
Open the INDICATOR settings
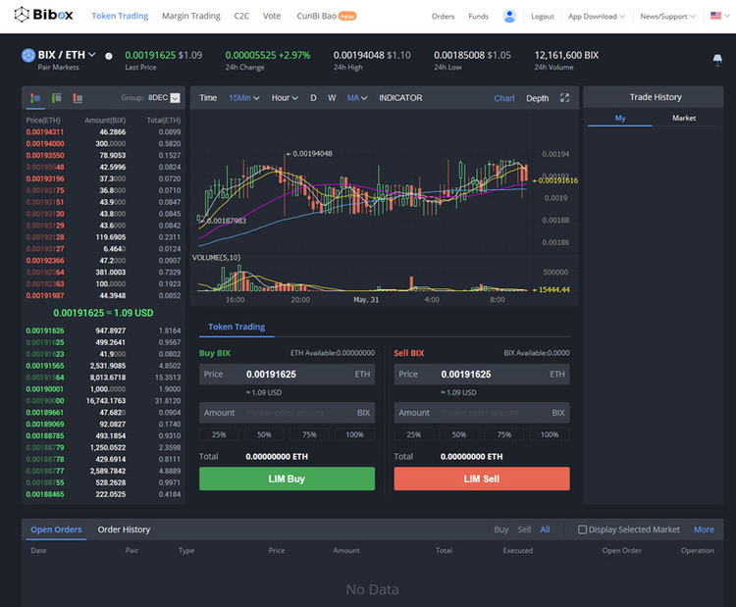pos(400,98)
